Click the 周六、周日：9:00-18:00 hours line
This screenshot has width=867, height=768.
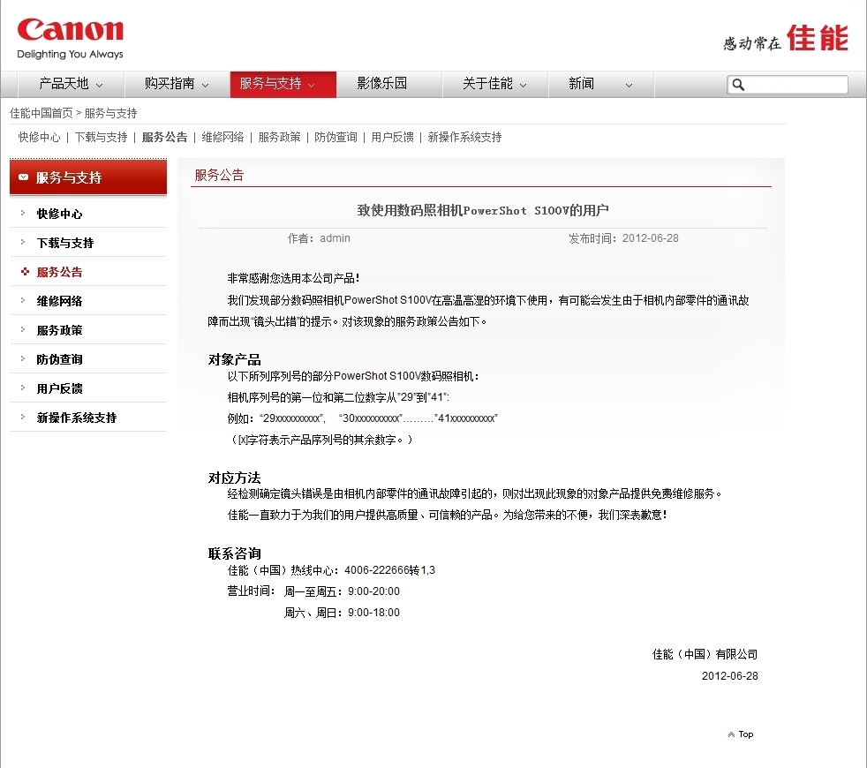[x=342, y=613]
